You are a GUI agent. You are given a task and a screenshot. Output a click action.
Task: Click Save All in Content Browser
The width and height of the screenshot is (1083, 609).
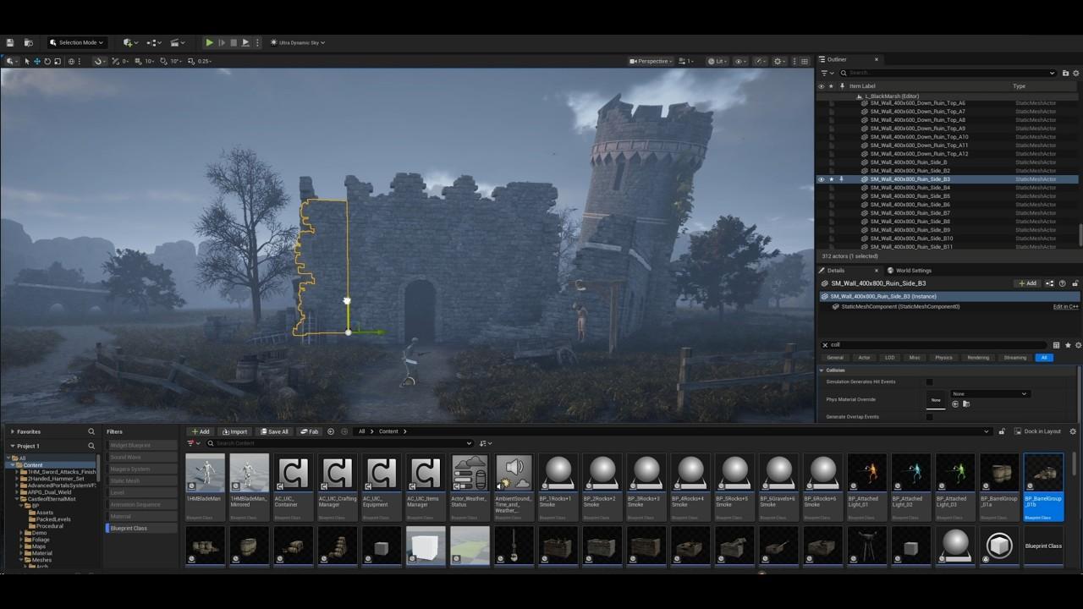(273, 431)
